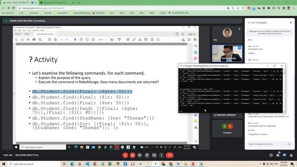Open the Harvard Referencing bookmark
Image resolution: width=297 pixels, height=167 pixels.
[80, 13]
